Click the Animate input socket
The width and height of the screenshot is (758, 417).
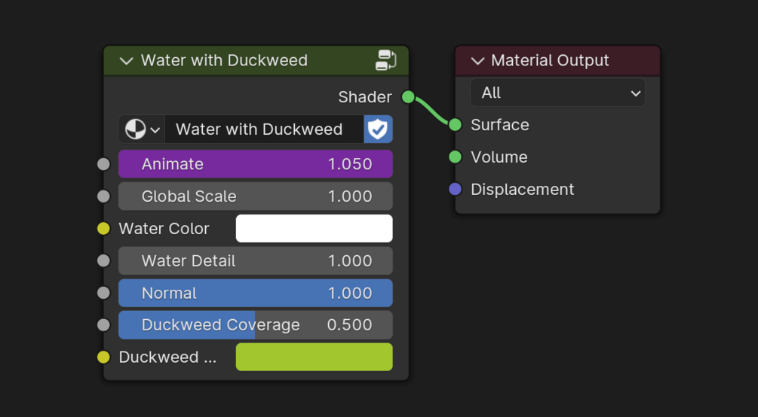click(x=104, y=164)
